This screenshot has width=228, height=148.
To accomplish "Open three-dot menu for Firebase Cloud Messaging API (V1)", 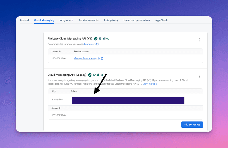I will (x=200, y=40).
